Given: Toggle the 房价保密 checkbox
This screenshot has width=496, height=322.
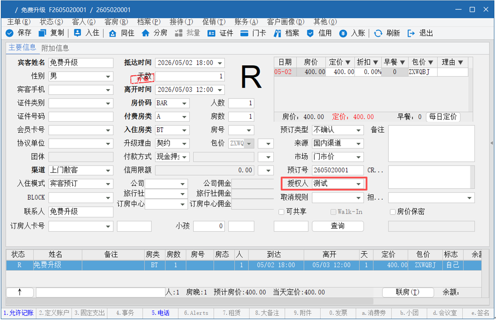Looking at the screenshot, I should click(x=393, y=212).
